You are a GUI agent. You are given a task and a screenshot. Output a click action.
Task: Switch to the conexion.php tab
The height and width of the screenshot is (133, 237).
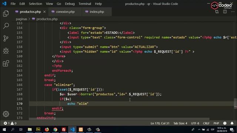click(65, 11)
